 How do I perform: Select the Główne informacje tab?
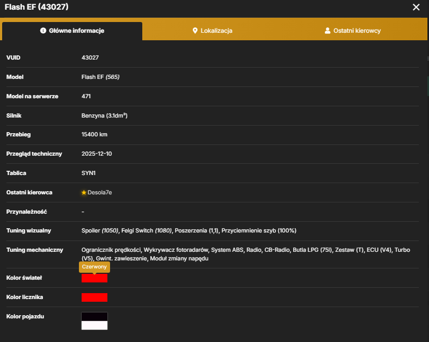pos(72,31)
